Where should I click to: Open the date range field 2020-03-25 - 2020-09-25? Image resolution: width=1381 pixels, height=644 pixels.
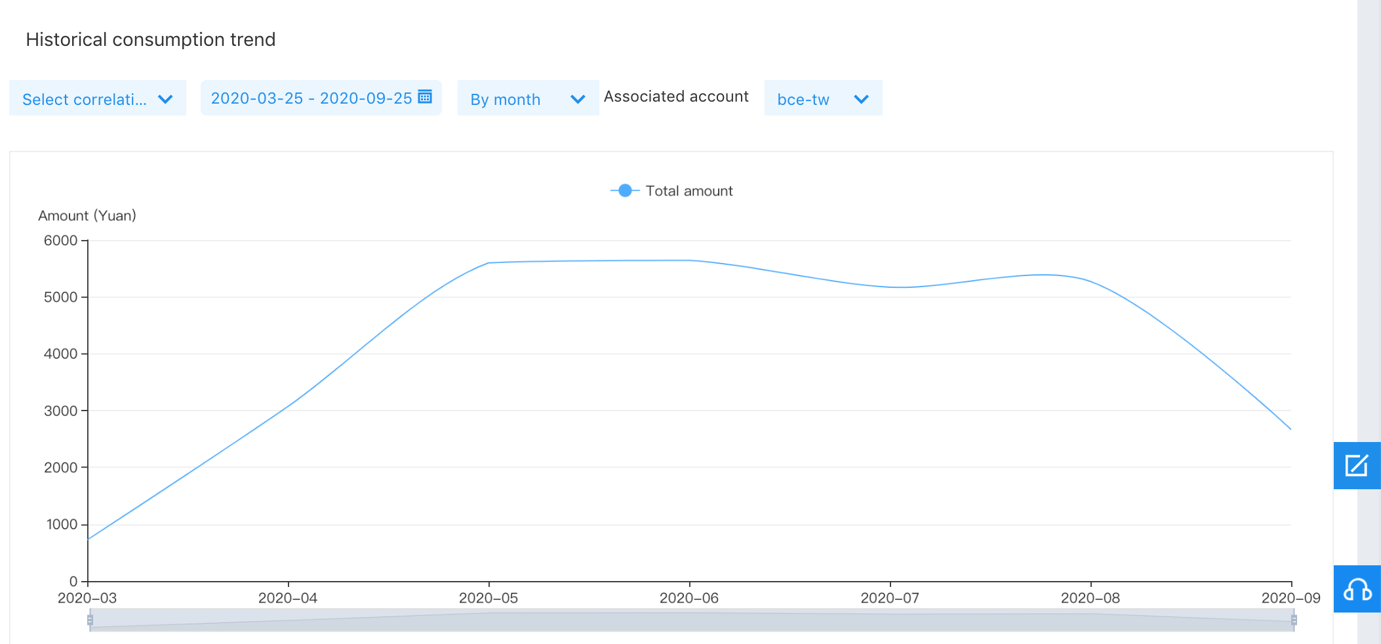point(321,98)
